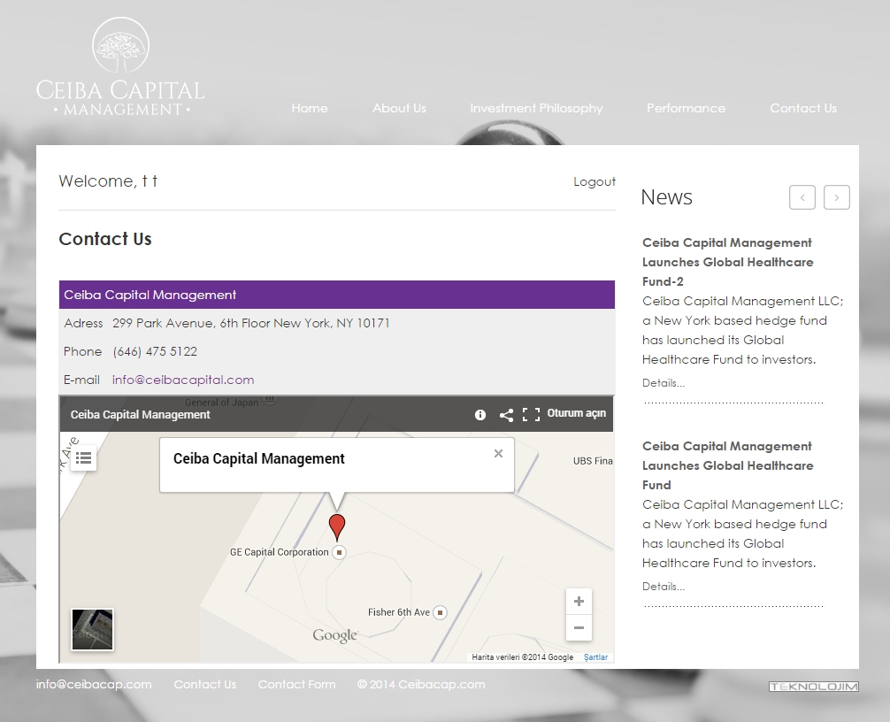Screen dimensions: 890x722
Task: Switch to satellite view thumbnail
Action: [93, 629]
